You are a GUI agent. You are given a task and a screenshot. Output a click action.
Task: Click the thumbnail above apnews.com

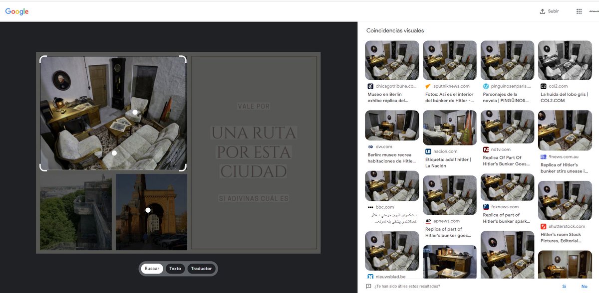click(x=449, y=195)
